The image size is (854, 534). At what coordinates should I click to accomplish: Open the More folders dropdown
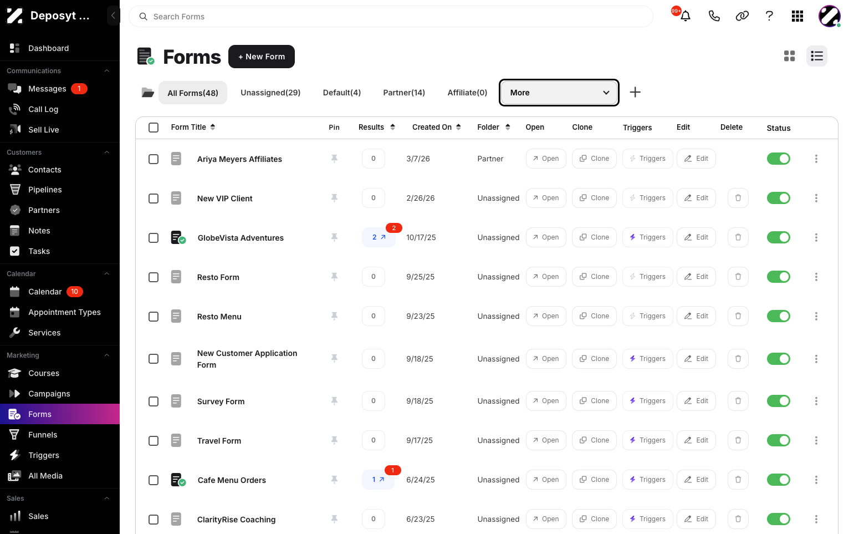[x=559, y=93]
